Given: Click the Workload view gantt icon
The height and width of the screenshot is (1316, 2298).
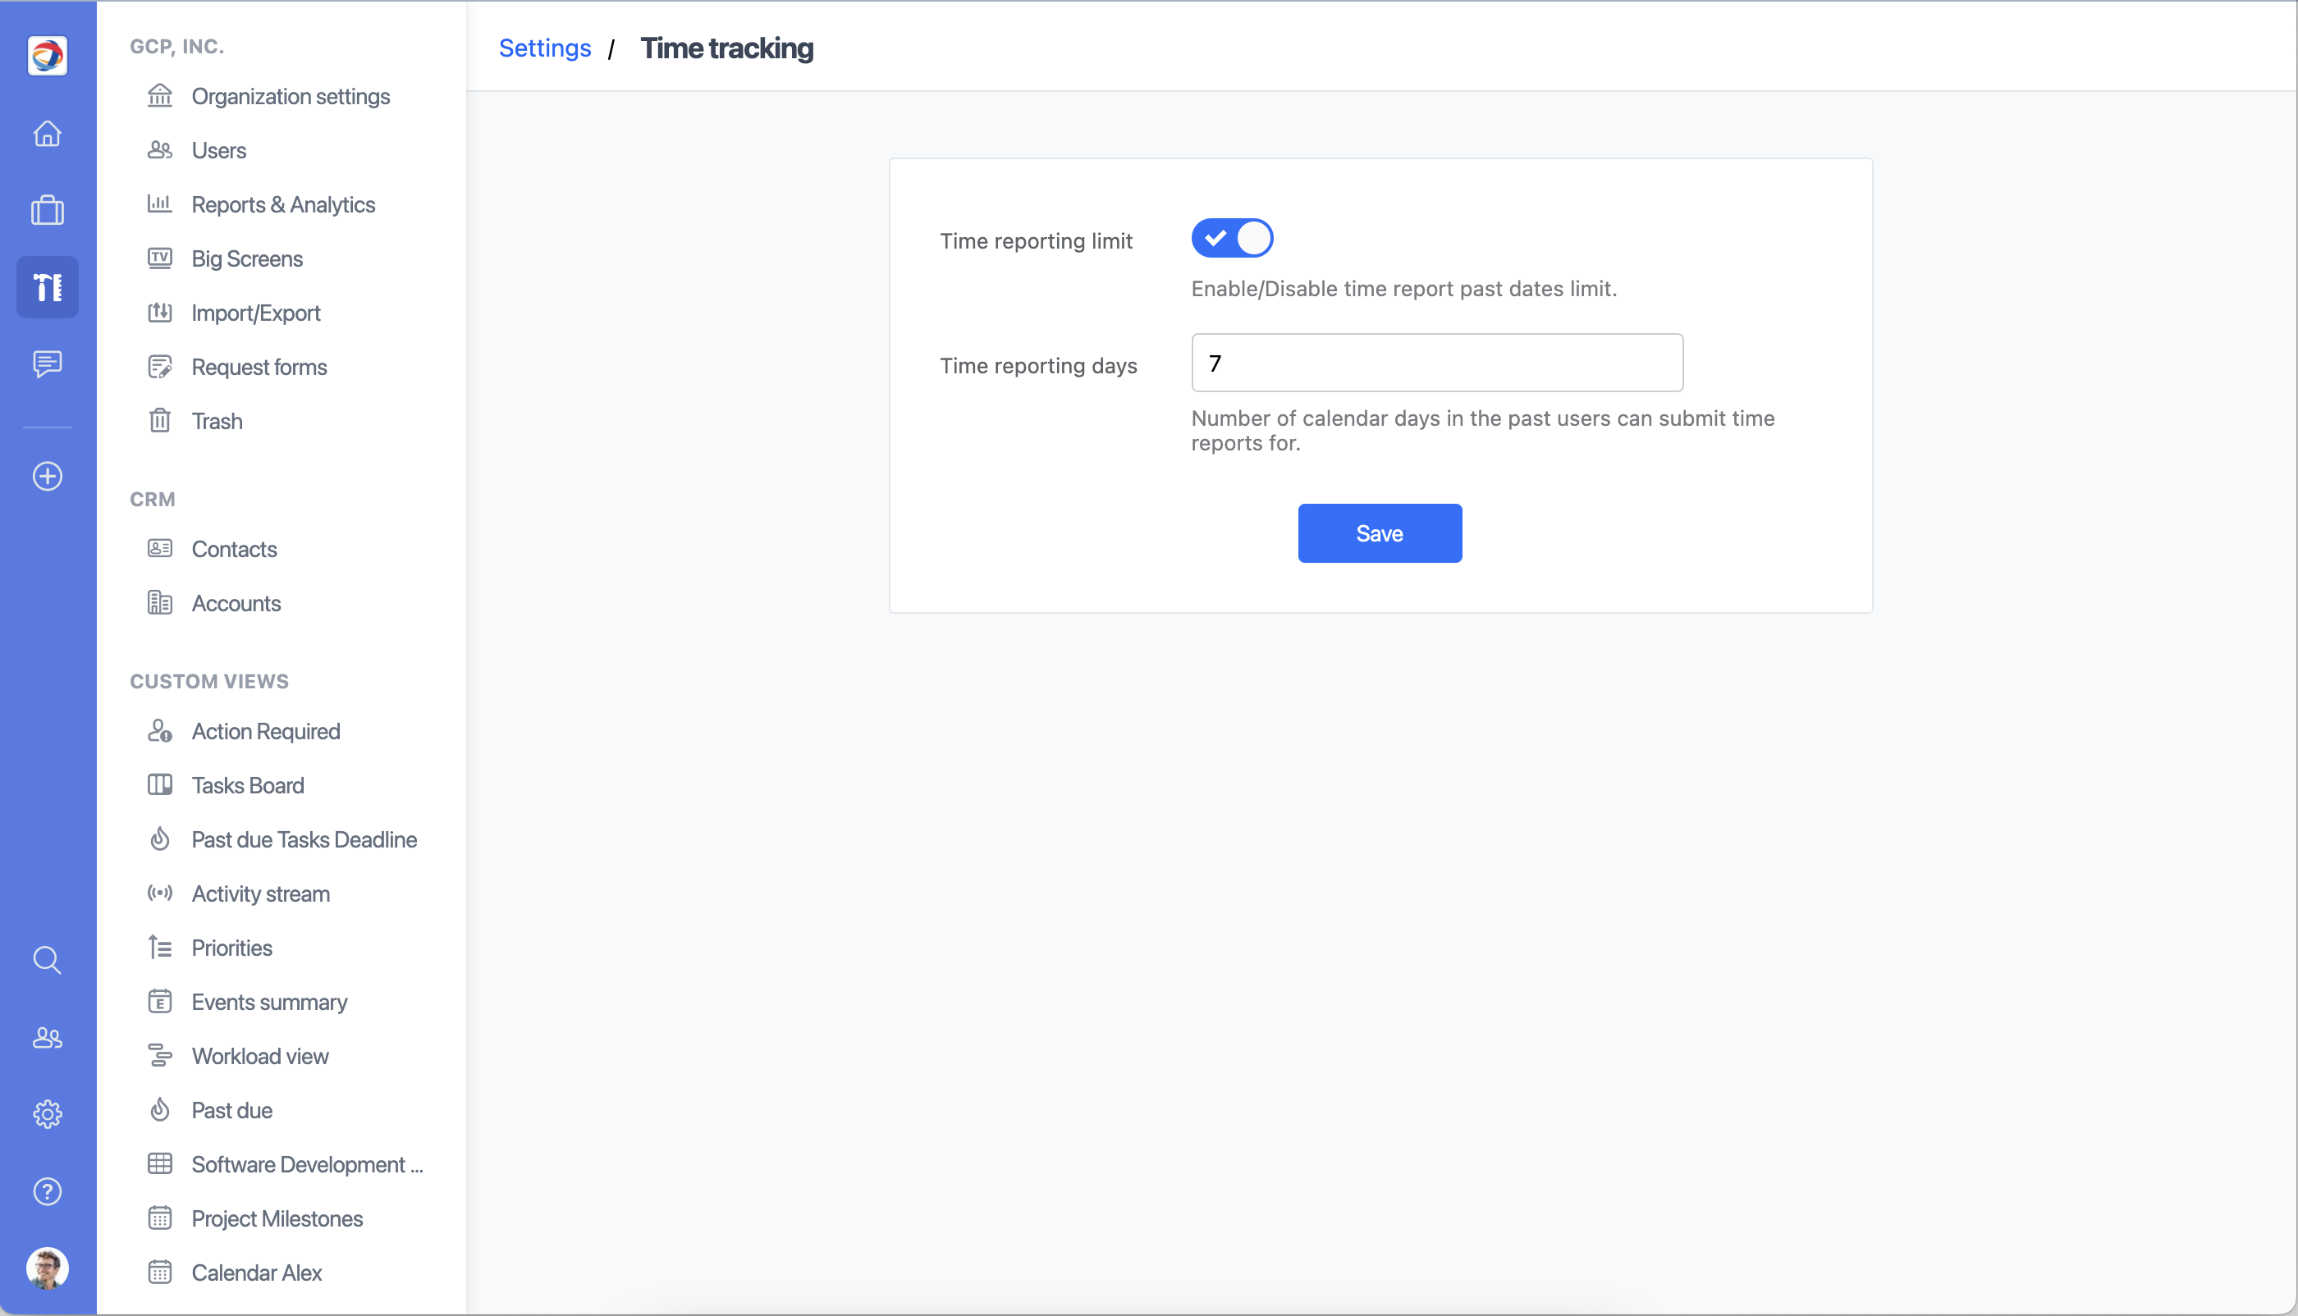Looking at the screenshot, I should pyautogui.click(x=160, y=1057).
